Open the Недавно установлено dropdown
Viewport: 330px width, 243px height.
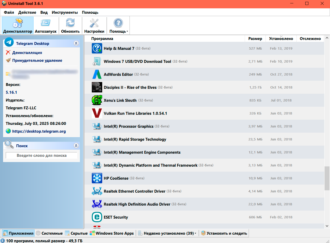167,233
